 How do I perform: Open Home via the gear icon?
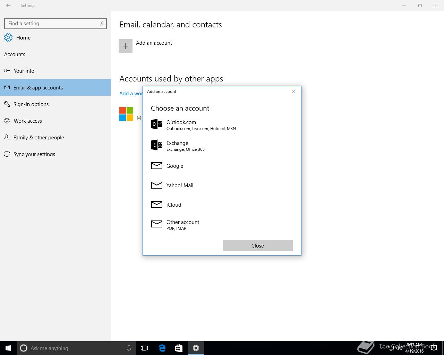pyautogui.click(x=8, y=37)
